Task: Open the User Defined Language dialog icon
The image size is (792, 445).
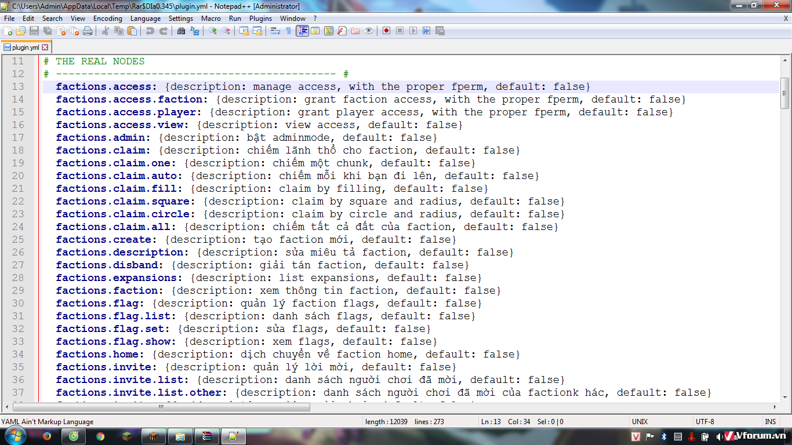Action: coord(315,31)
